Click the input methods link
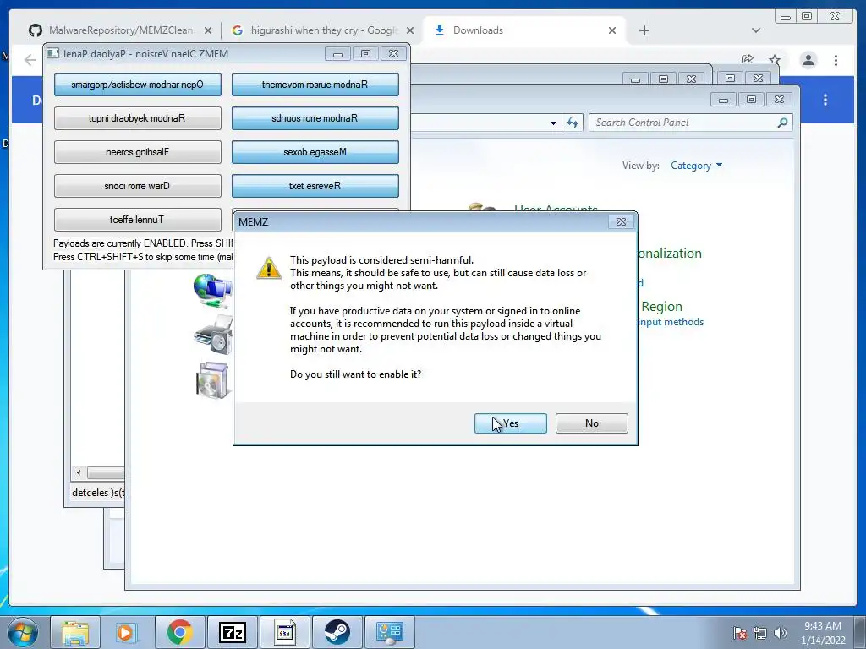This screenshot has width=866, height=649. [x=671, y=322]
